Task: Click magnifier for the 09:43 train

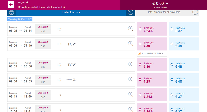Action: pos(131,95)
